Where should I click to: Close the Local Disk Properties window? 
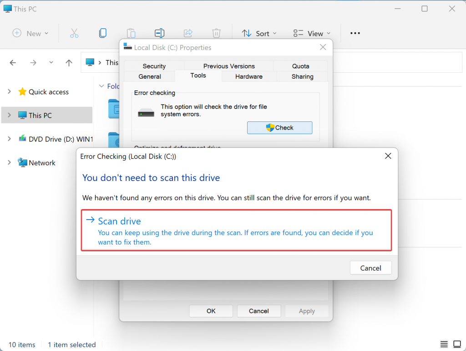pyautogui.click(x=323, y=47)
